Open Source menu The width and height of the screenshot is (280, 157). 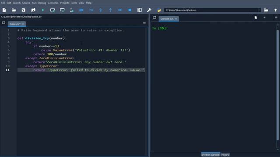[x=26, y=3]
